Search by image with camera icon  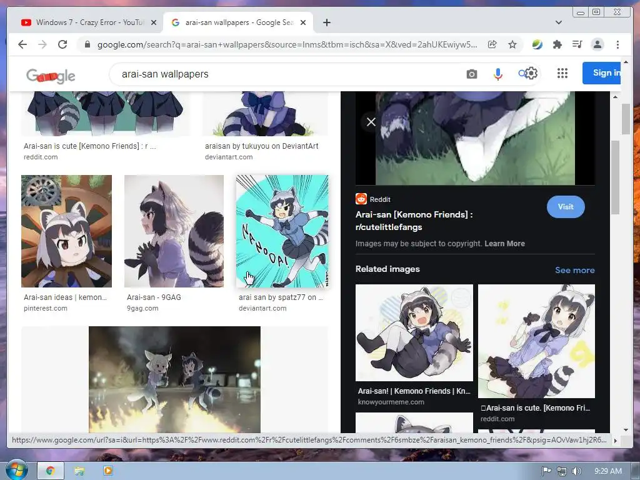(472, 74)
